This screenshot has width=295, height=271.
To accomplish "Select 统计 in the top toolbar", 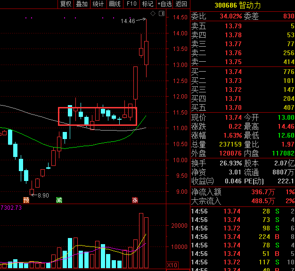I will click(x=98, y=4).
